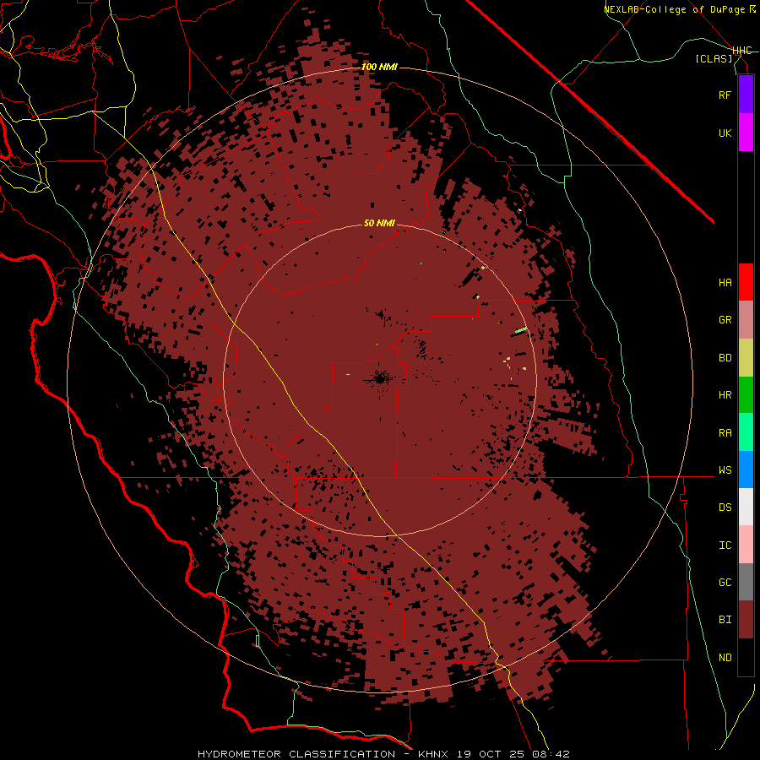Click the IC legend label
This screenshot has width=760, height=760.
[x=725, y=546]
